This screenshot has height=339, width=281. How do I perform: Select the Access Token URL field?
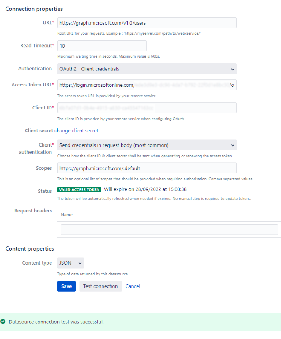point(147,85)
